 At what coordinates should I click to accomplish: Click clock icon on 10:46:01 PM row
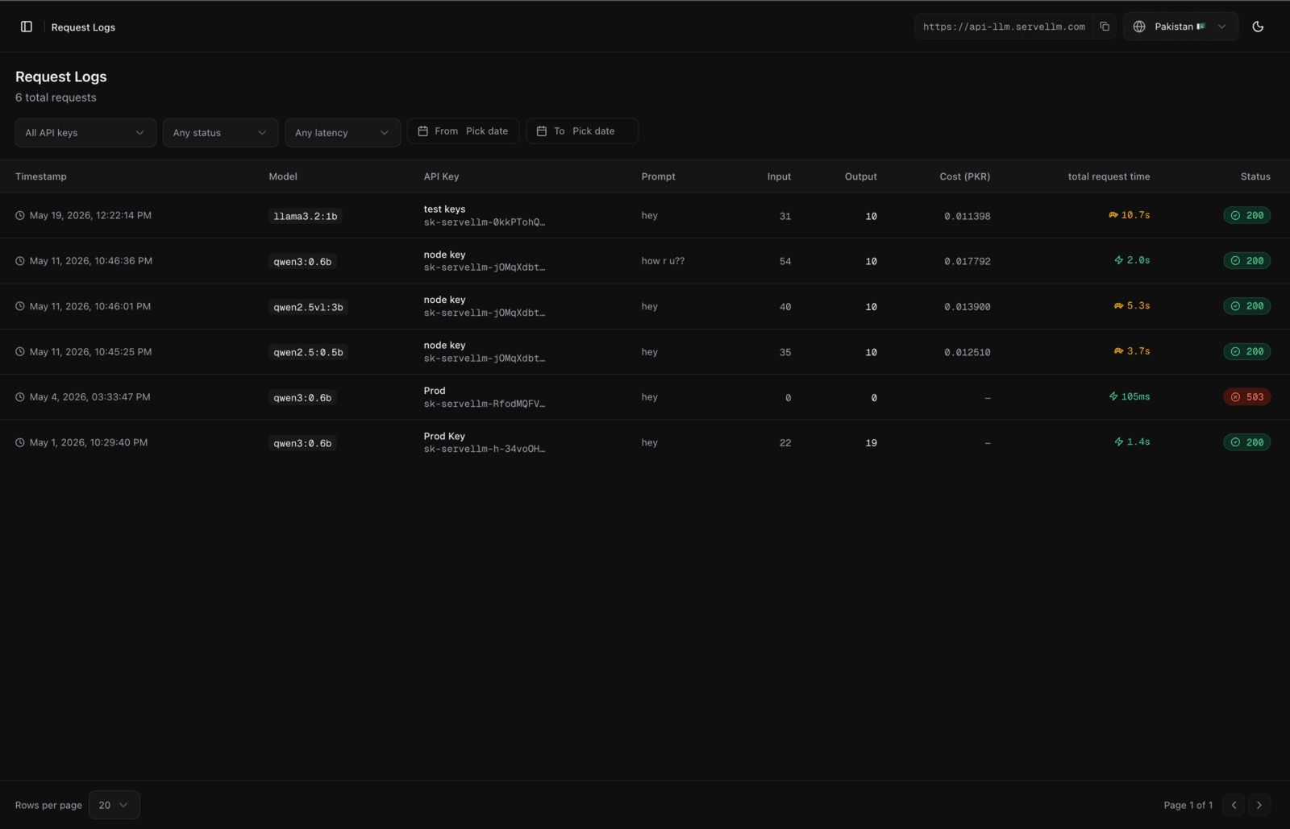(20, 306)
